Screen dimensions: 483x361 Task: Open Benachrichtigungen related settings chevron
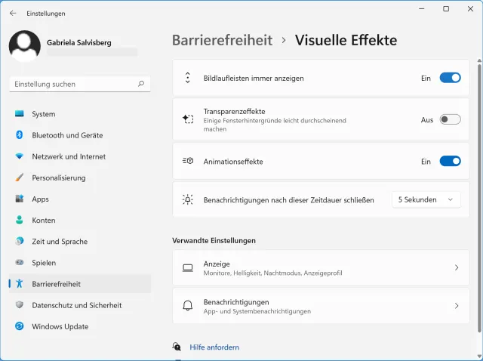tap(457, 306)
